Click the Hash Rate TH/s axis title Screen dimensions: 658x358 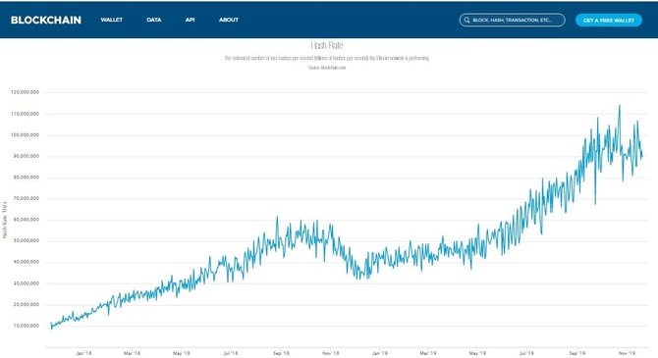pos(5,220)
